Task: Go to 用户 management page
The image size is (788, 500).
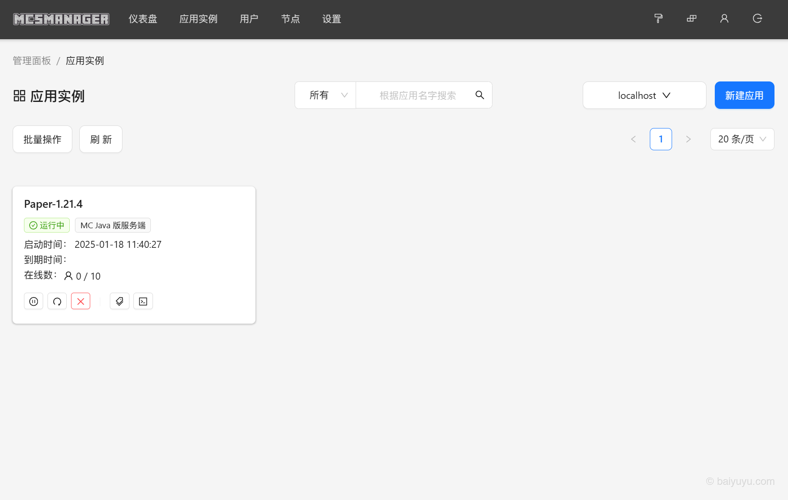Action: click(x=249, y=19)
